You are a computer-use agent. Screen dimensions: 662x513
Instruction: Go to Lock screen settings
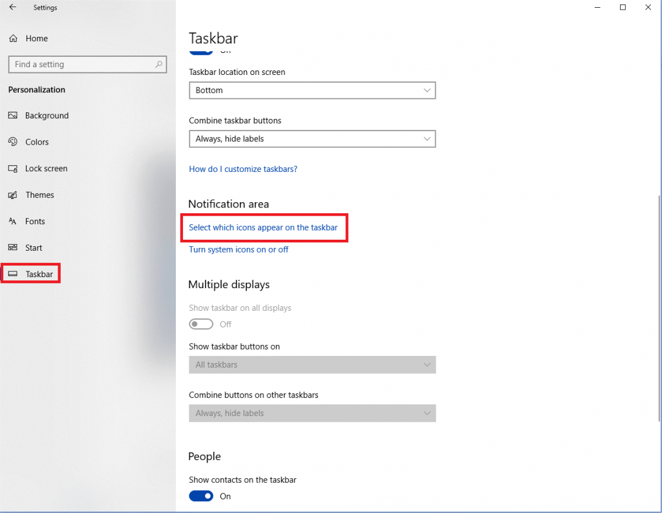(x=46, y=169)
